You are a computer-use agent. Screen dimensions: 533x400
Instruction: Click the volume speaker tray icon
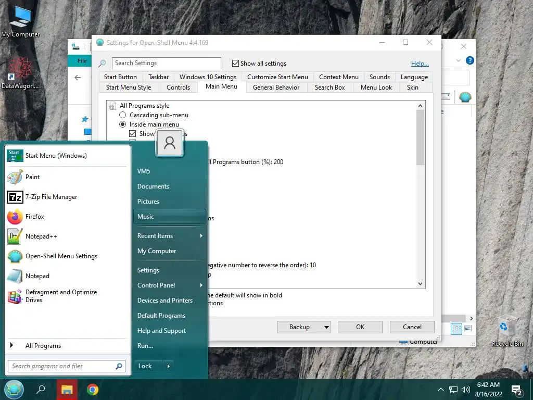pos(466,390)
